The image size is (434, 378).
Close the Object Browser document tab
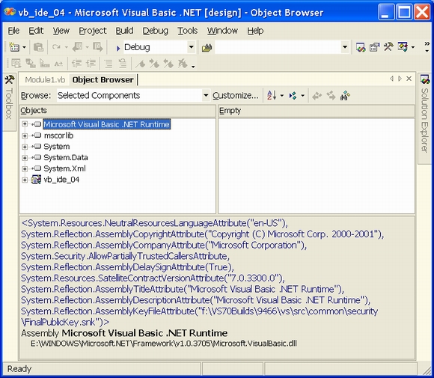[x=409, y=79]
